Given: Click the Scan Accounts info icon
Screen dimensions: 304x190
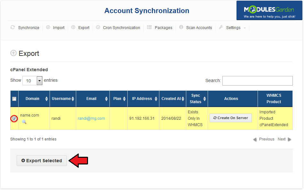Looking at the screenshot, I should (x=181, y=27).
